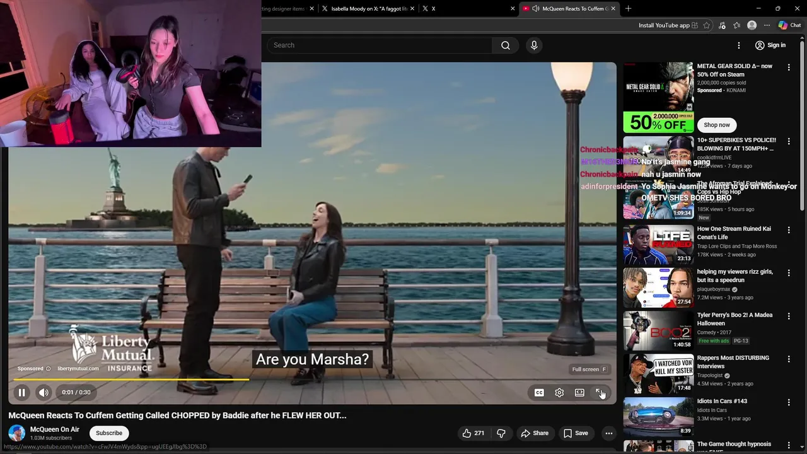Click the 0:01 / 0:30 time display
The height and width of the screenshot is (454, 807).
[x=76, y=392]
